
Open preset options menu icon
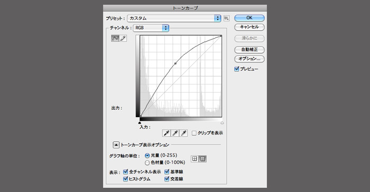click(227, 18)
